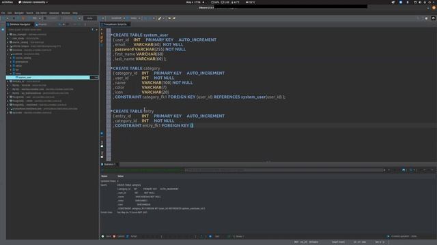Click the badge at right of system_user row
437x245 pixels.
94,78
